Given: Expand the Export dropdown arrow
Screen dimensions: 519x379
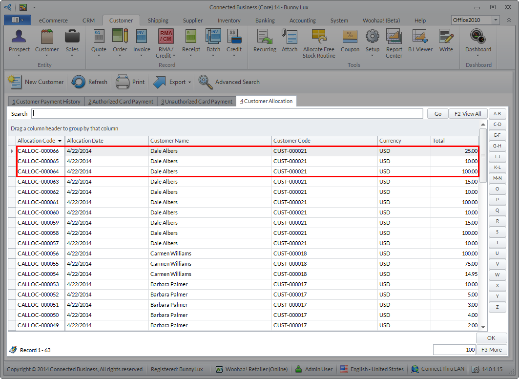Looking at the screenshot, I should tap(189, 83).
